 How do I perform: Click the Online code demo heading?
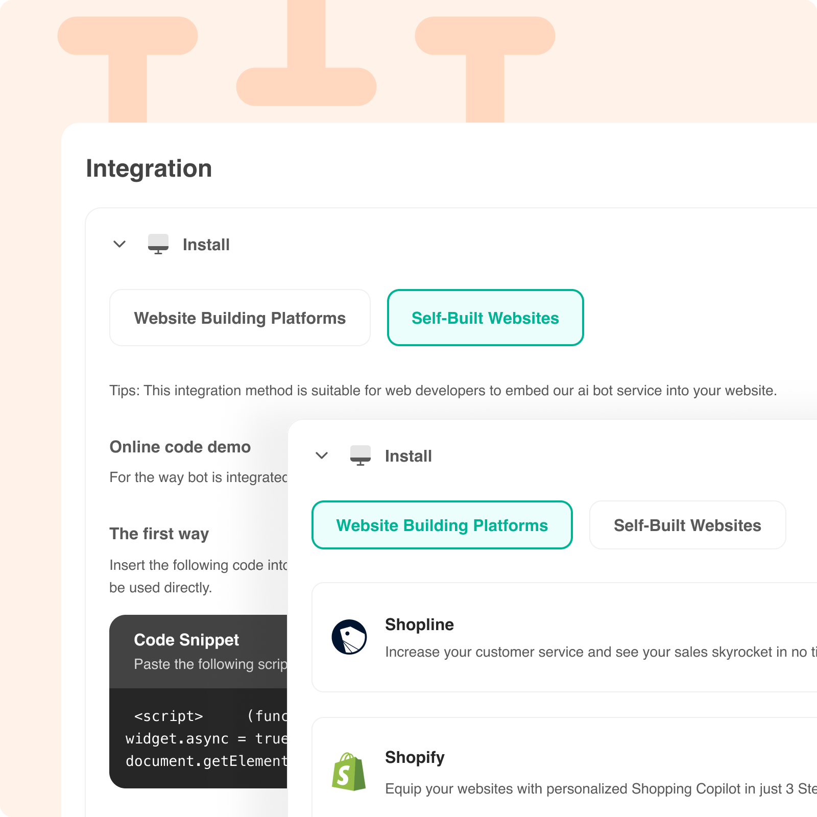pyautogui.click(x=180, y=447)
